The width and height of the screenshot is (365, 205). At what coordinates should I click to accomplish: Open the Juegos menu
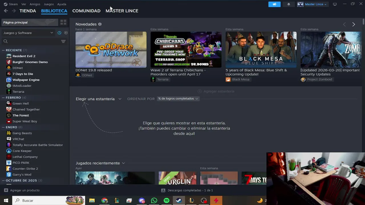(x=49, y=4)
